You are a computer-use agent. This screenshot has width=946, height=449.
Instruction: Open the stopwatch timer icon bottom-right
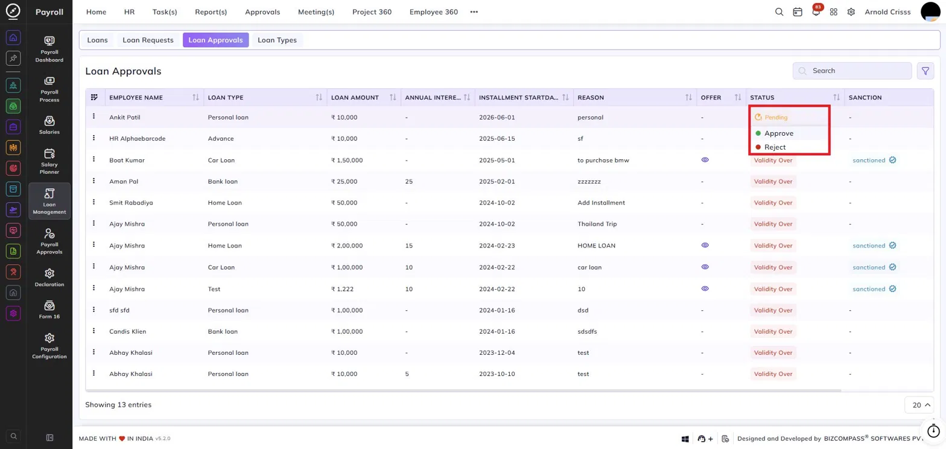933,431
